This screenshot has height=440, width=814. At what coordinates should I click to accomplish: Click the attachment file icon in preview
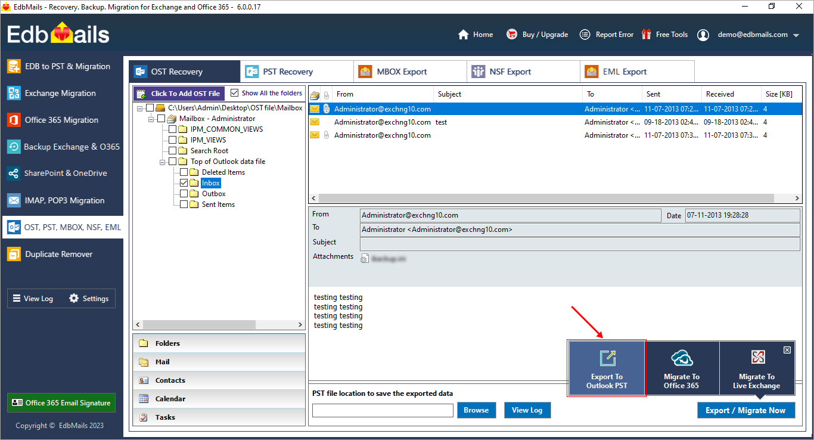(x=365, y=258)
